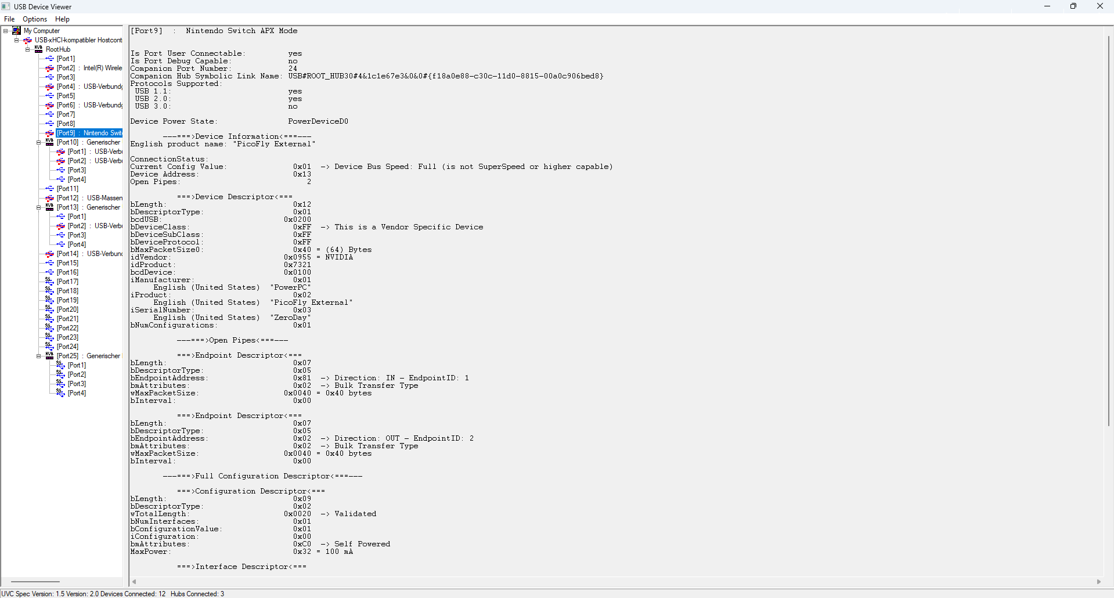Viewport: 1114px width, 598px height.
Task: Click the Port25 Generischer hub icon
Action: [49, 356]
